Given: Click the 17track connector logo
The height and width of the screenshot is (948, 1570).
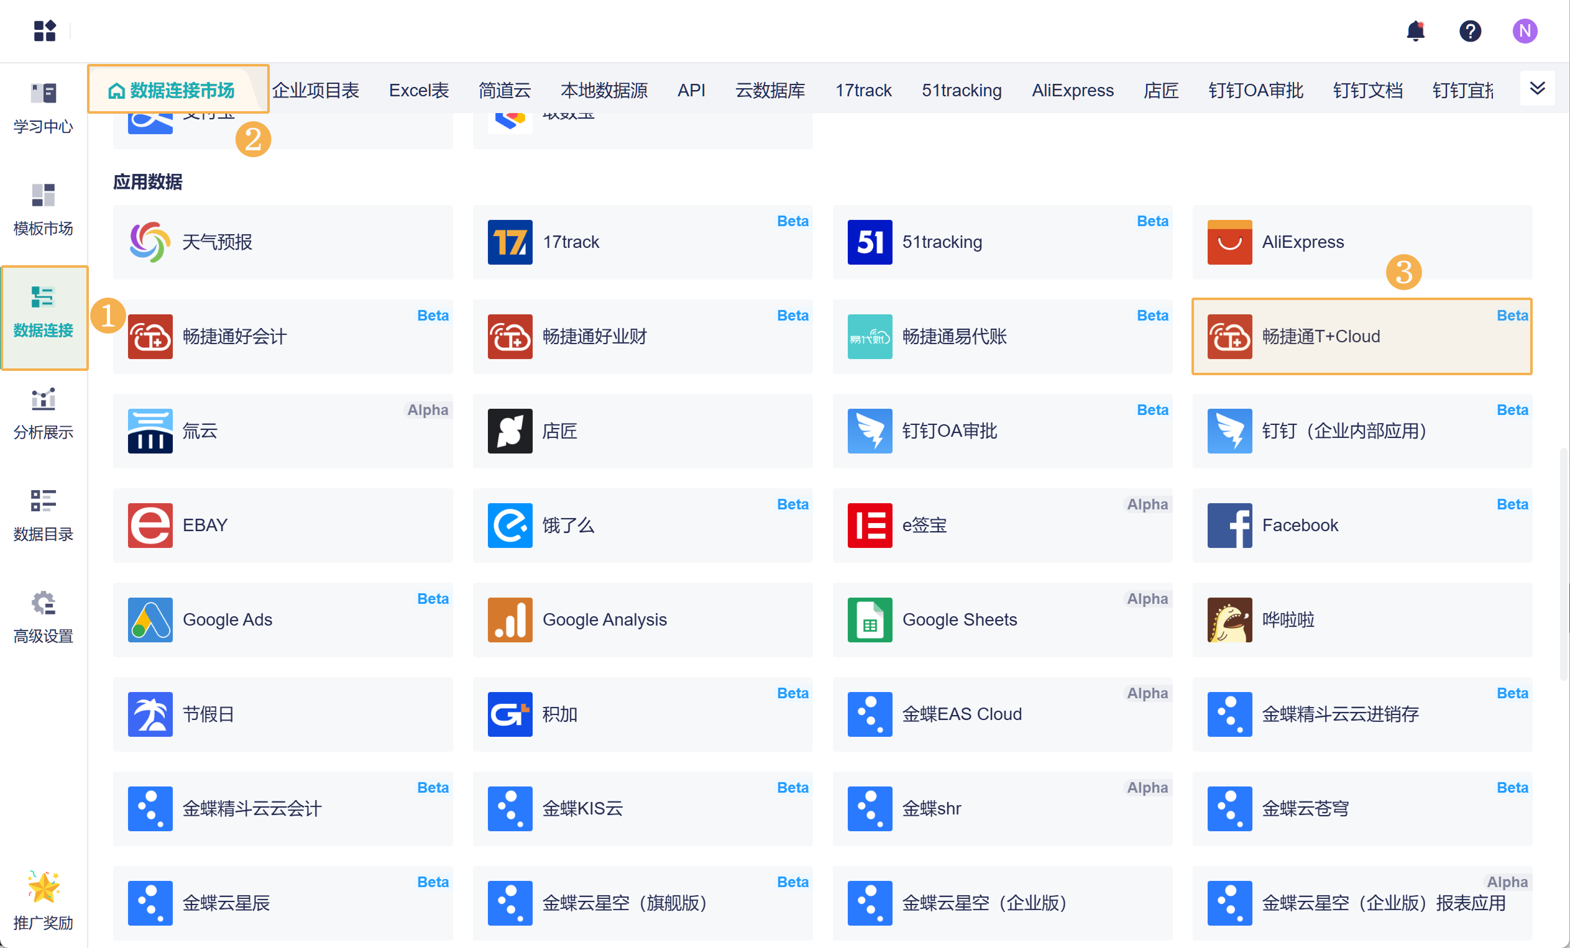Looking at the screenshot, I should coord(510,242).
